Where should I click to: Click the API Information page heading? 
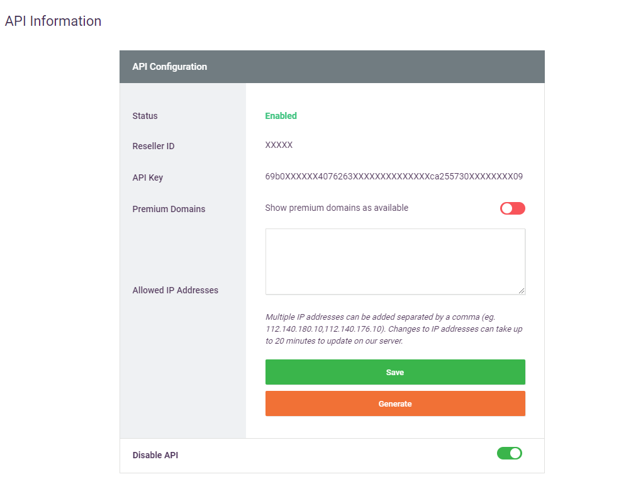pyautogui.click(x=53, y=21)
